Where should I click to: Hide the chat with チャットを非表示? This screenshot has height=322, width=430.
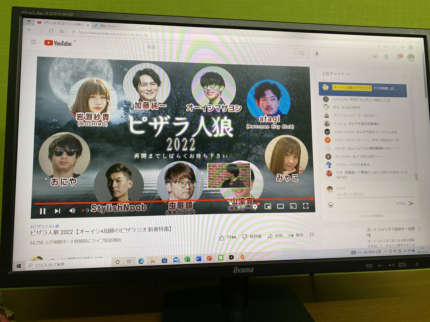(x=372, y=216)
